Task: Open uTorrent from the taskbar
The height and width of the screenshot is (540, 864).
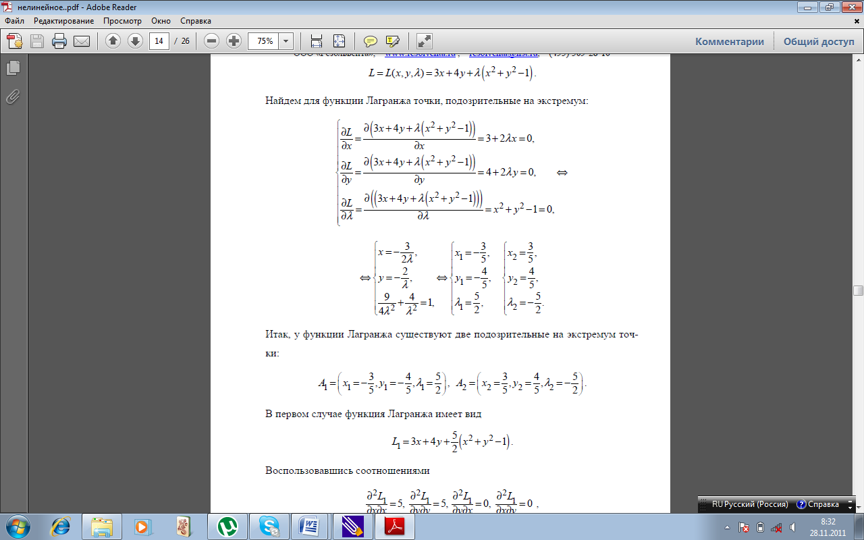Action: click(227, 526)
